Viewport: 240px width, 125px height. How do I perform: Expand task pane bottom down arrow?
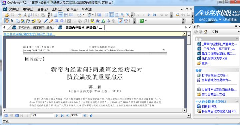pos(217,117)
